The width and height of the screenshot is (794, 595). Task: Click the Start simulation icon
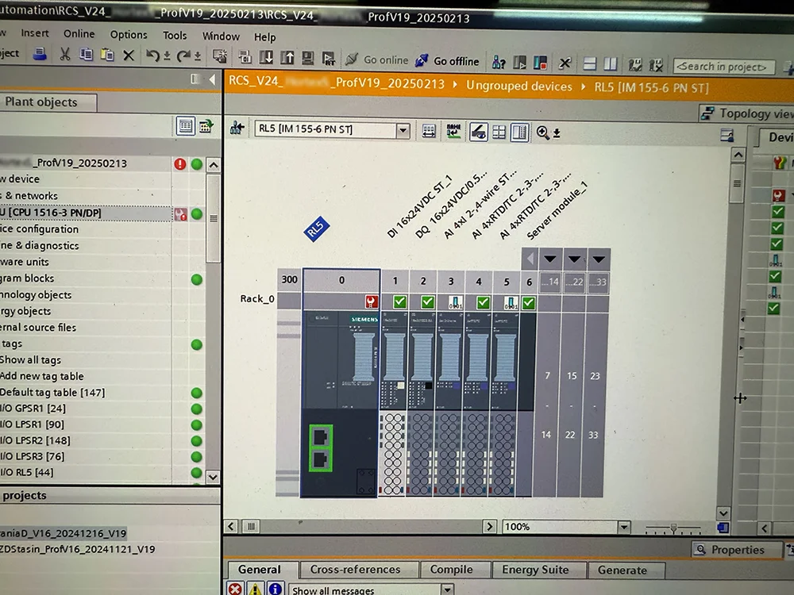307,58
